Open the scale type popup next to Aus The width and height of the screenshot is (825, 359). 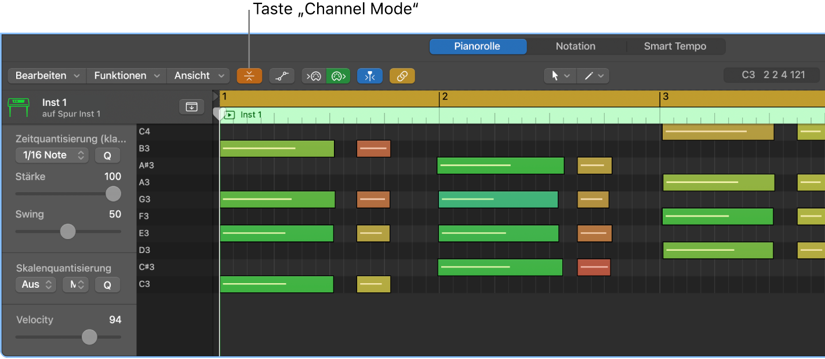tap(75, 284)
